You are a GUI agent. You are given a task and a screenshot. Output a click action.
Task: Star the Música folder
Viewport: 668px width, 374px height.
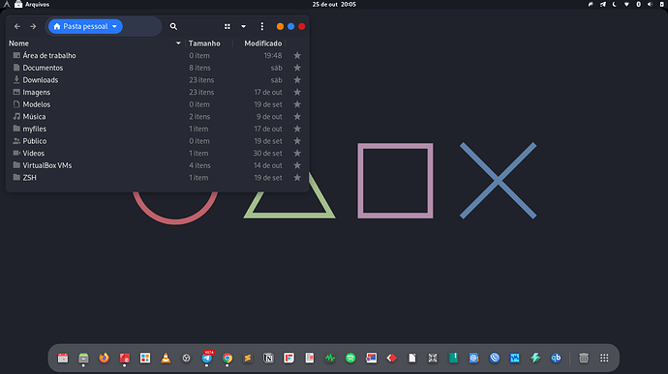point(297,117)
